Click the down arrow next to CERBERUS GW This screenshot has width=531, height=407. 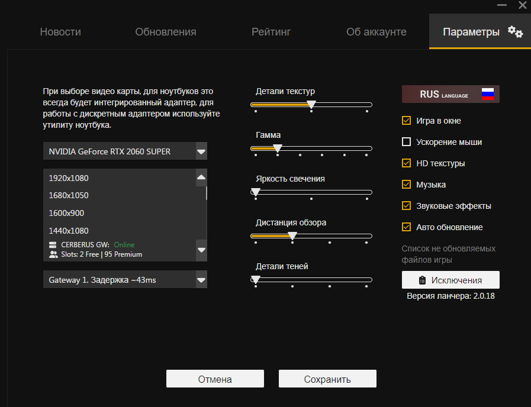click(201, 250)
